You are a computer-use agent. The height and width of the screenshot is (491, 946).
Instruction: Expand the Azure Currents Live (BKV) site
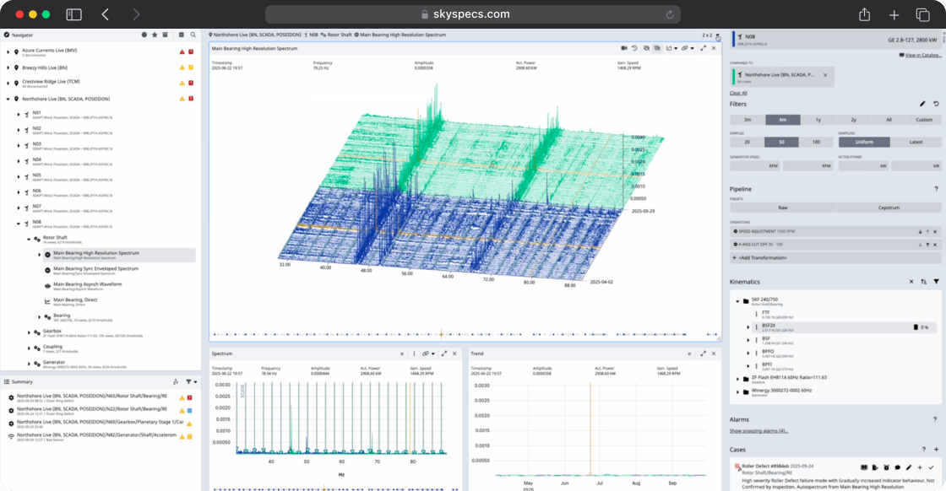click(x=8, y=51)
